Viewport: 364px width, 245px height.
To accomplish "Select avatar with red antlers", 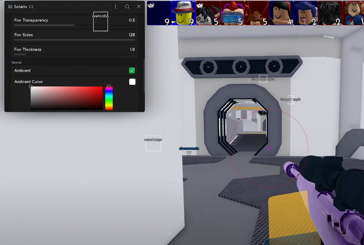I will coord(257,13).
